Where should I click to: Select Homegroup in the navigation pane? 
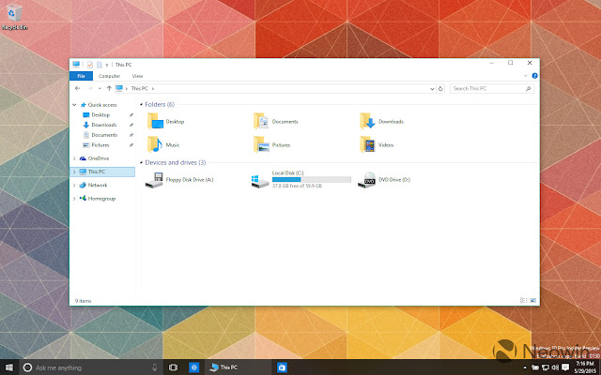click(x=101, y=199)
